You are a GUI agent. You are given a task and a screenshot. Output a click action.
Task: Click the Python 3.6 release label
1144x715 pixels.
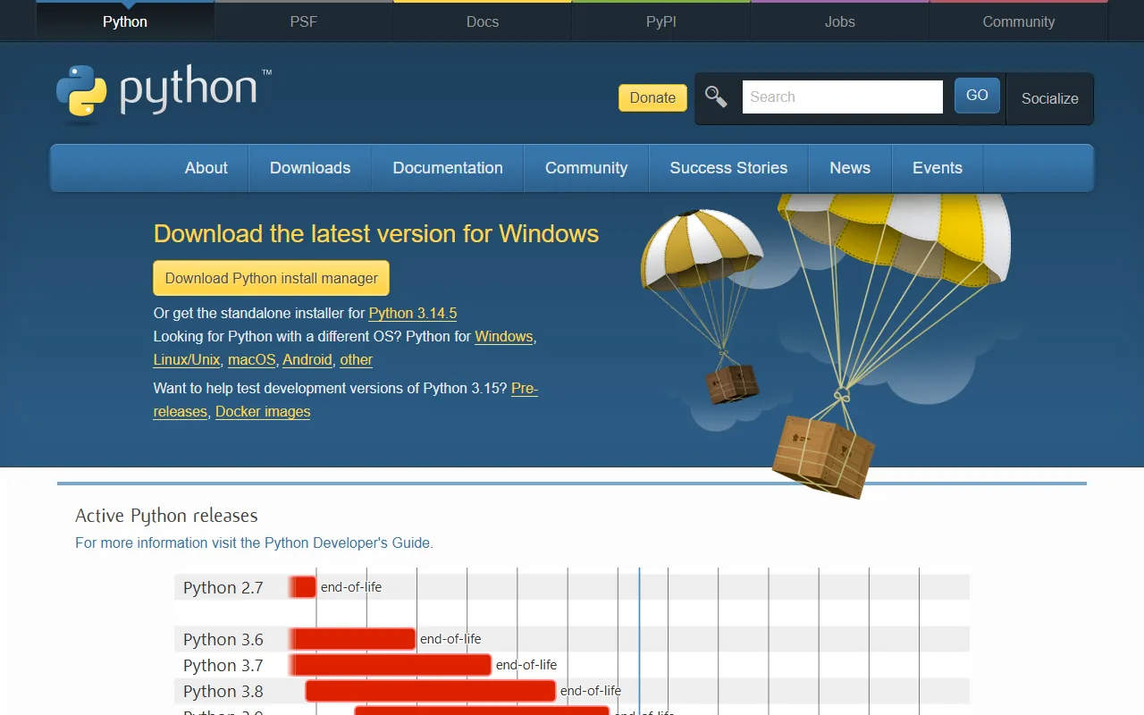tap(223, 639)
